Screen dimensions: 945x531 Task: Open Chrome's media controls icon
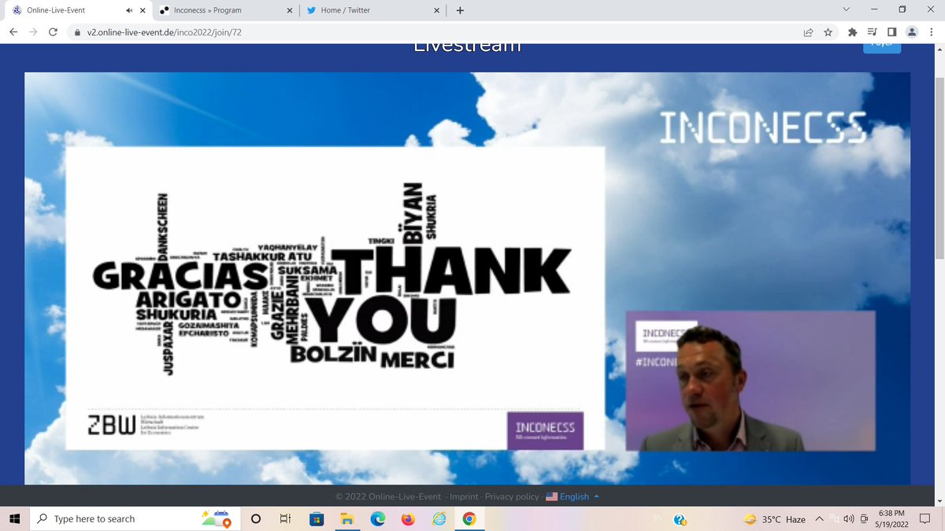pyautogui.click(x=871, y=32)
